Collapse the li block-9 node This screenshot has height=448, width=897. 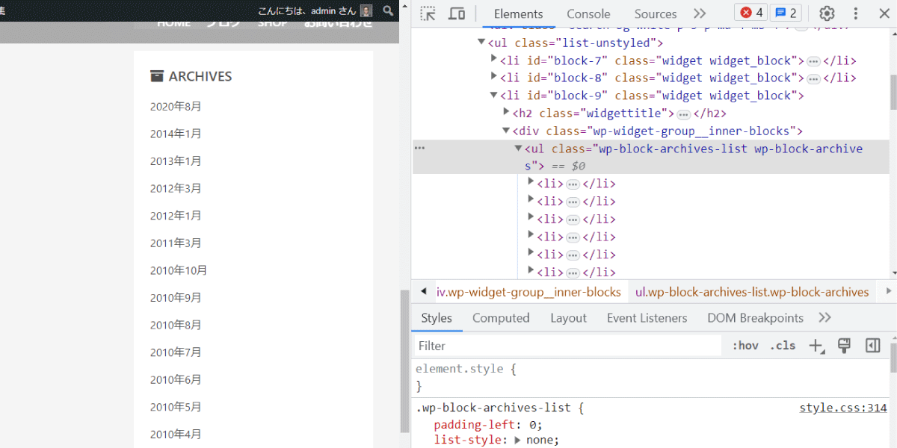tap(493, 96)
